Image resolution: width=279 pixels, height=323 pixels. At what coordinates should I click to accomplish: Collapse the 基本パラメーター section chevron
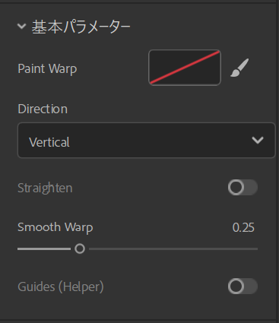pos(22,26)
